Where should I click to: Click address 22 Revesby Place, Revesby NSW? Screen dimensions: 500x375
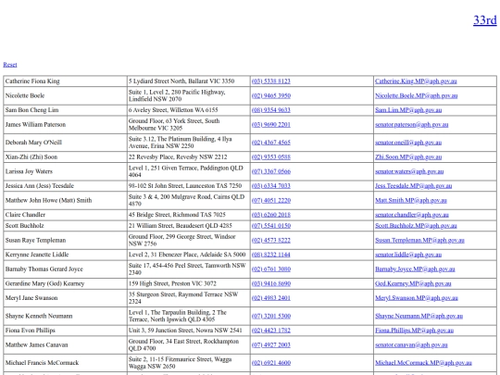tap(178, 157)
